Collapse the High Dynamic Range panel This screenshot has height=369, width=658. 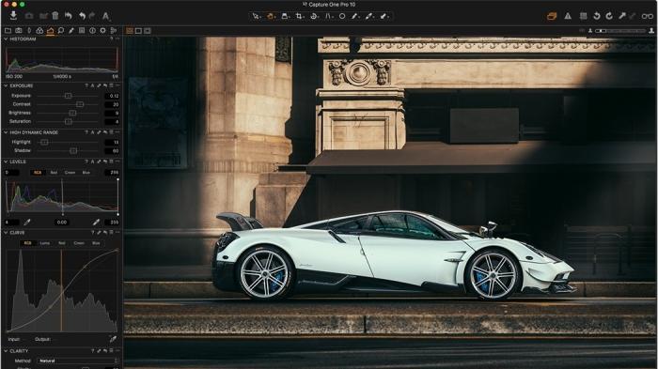(x=6, y=132)
